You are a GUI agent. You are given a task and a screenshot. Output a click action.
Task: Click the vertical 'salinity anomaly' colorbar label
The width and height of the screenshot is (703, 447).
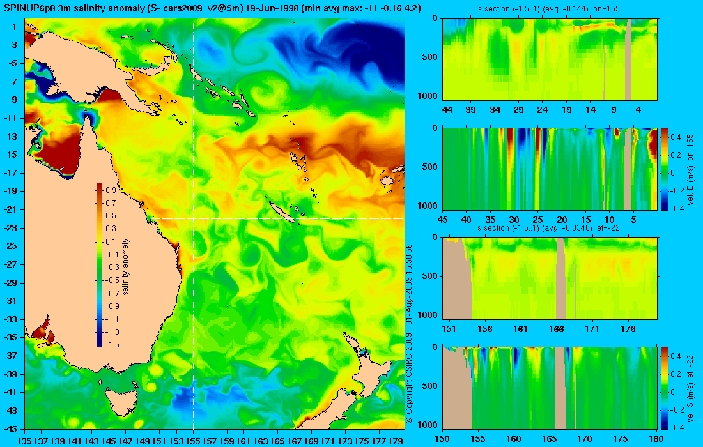pyautogui.click(x=125, y=266)
